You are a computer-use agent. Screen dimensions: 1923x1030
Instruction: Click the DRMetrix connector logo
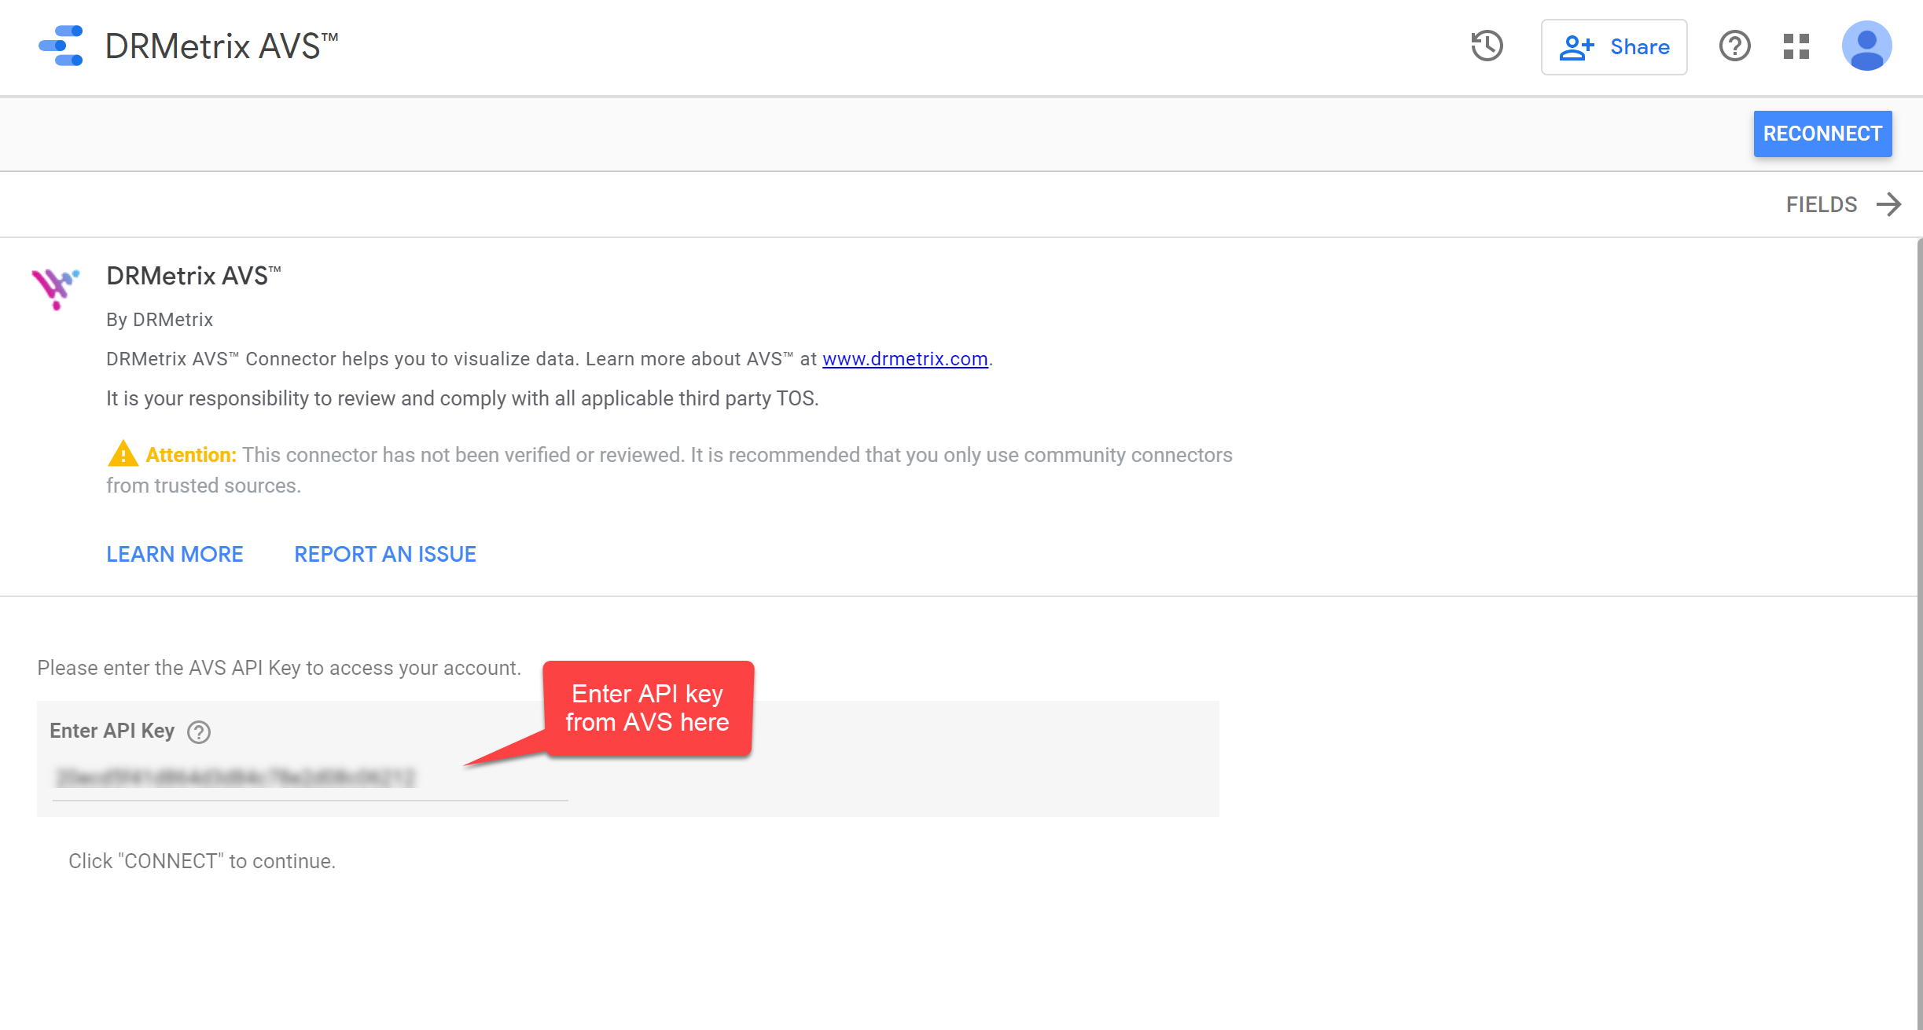[55, 288]
